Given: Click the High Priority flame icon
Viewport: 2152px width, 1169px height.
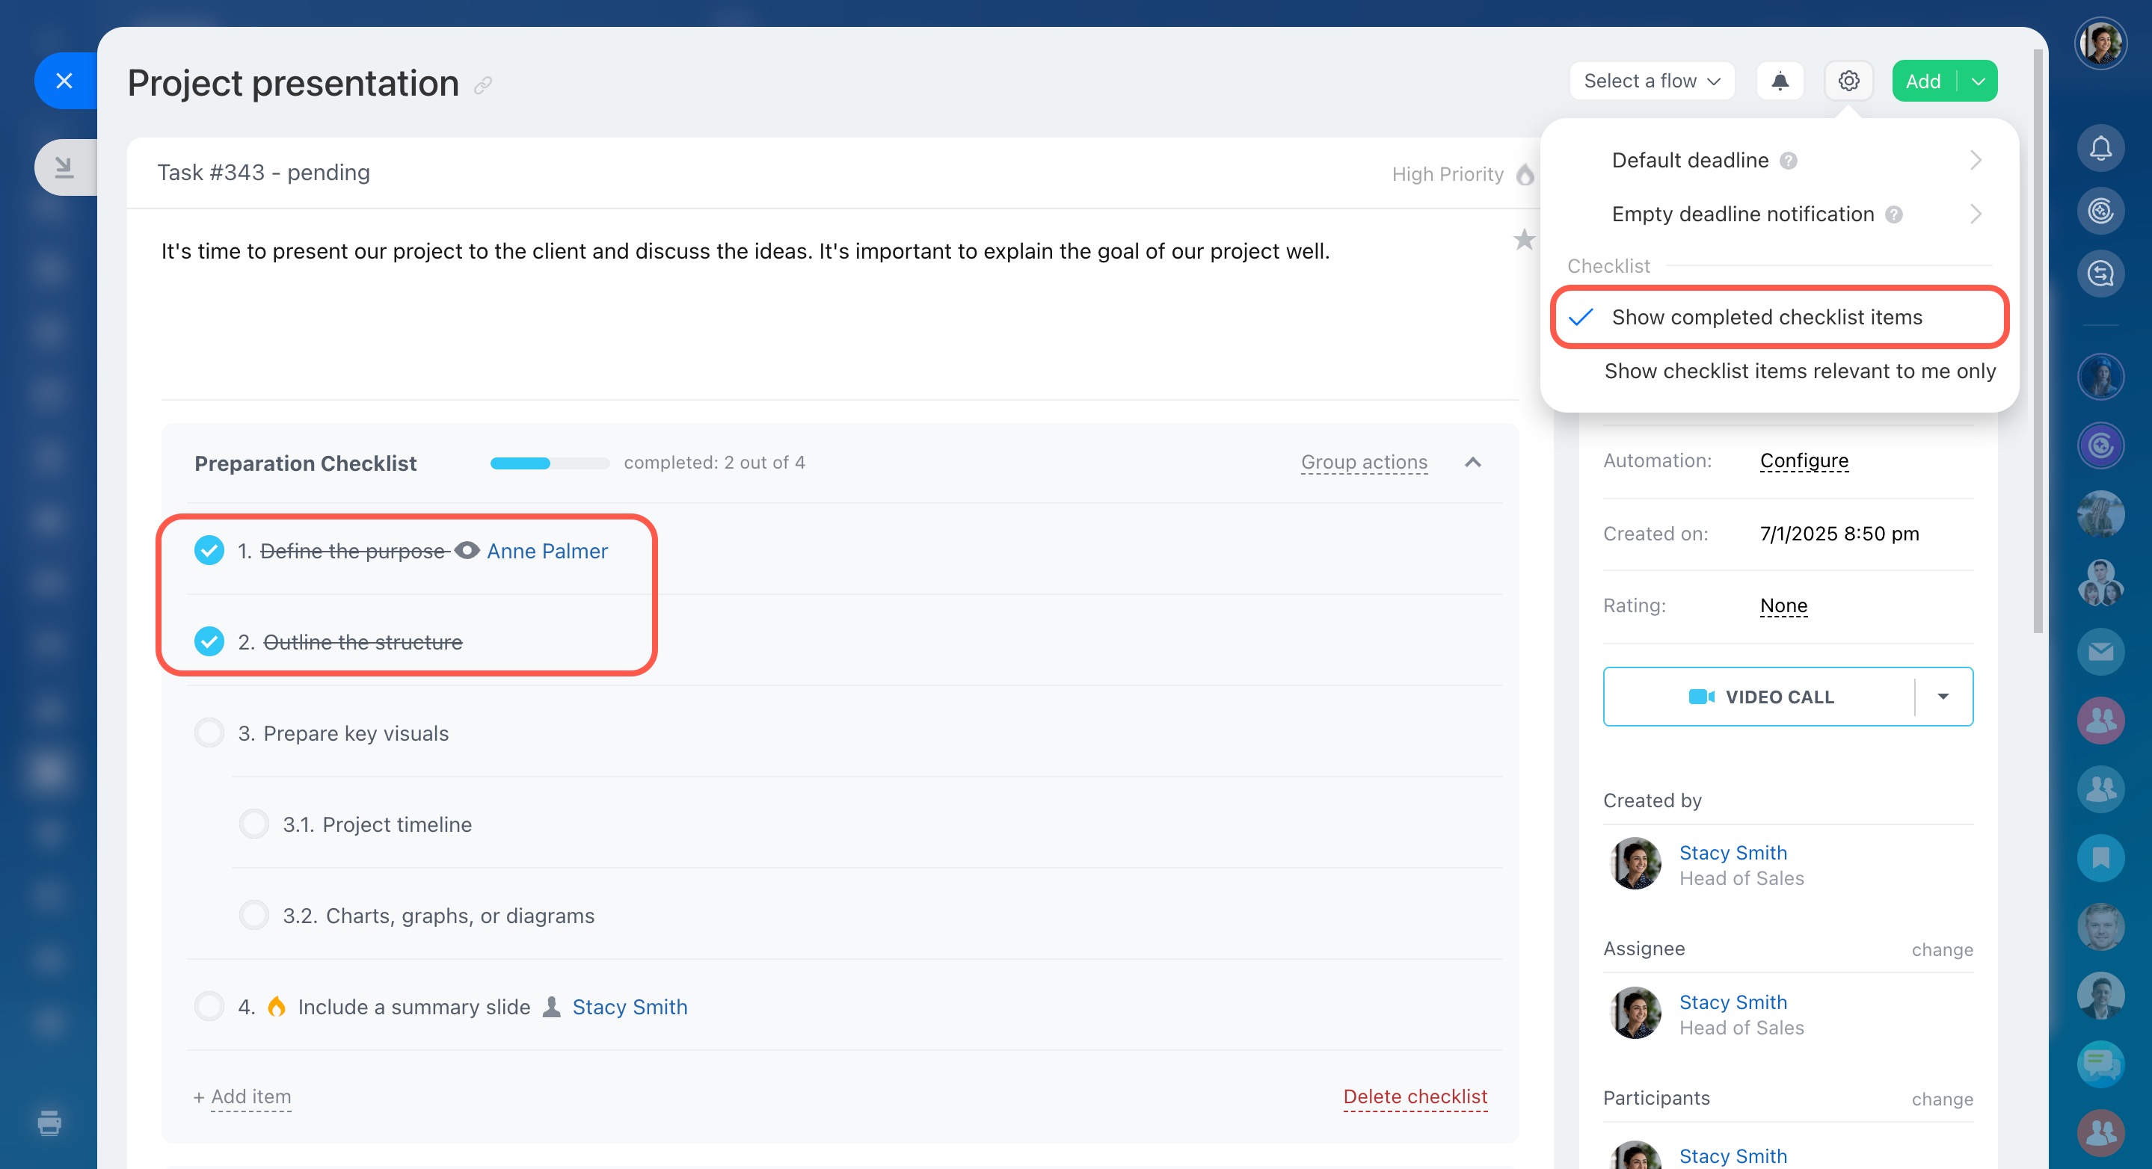Looking at the screenshot, I should click(x=1525, y=174).
